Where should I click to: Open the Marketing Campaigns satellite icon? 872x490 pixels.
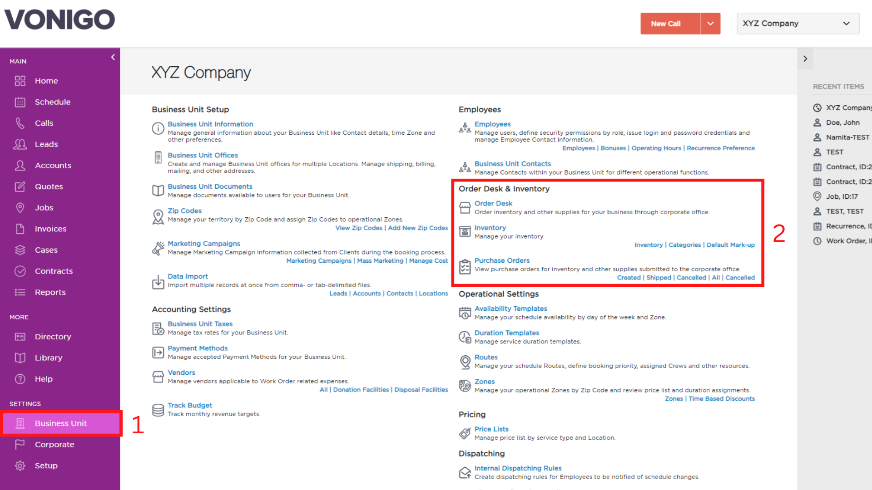[x=158, y=249]
